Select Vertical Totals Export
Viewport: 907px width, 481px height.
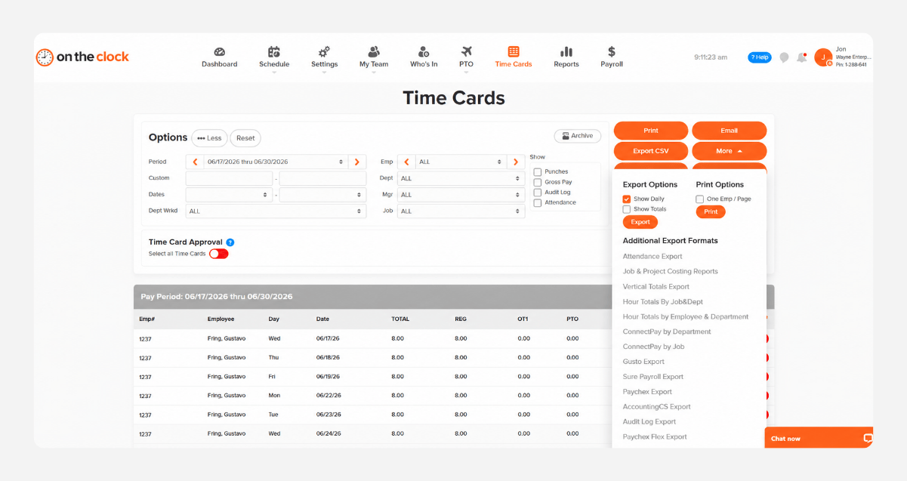656,287
